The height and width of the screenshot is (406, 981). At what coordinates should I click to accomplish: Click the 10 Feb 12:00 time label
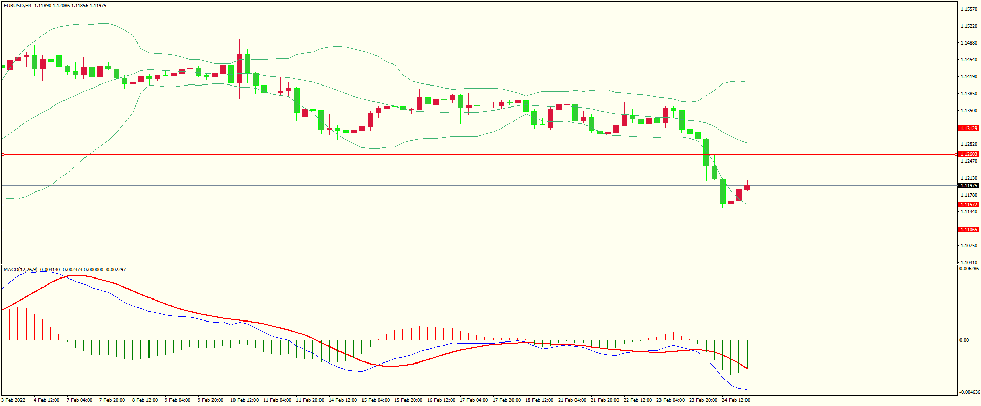pyautogui.click(x=244, y=400)
